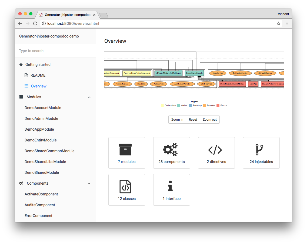
Task: Click the README document icon
Action: tap(26, 75)
